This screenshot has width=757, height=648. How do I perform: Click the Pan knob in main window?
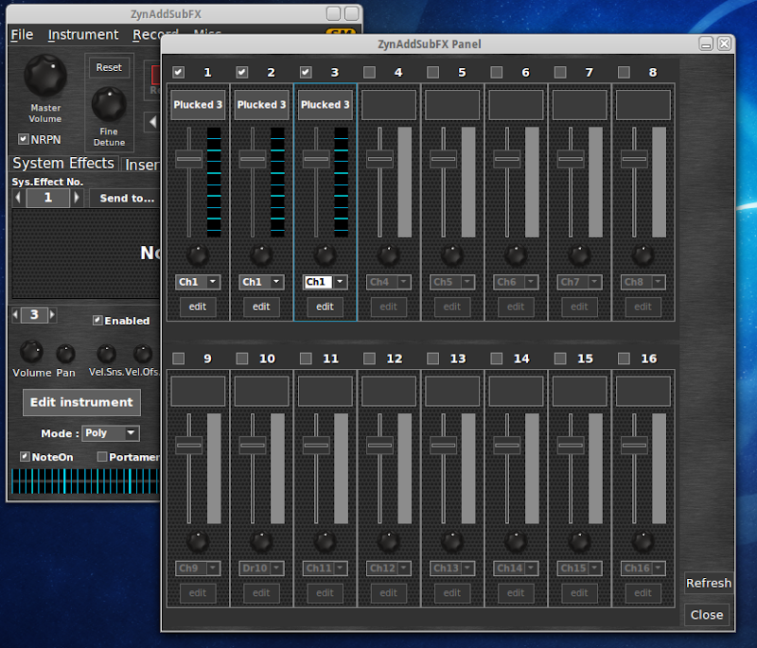point(65,354)
